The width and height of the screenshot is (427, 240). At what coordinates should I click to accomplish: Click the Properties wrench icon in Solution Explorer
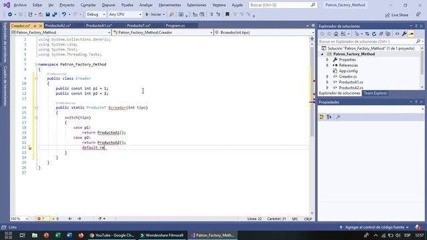click(404, 34)
